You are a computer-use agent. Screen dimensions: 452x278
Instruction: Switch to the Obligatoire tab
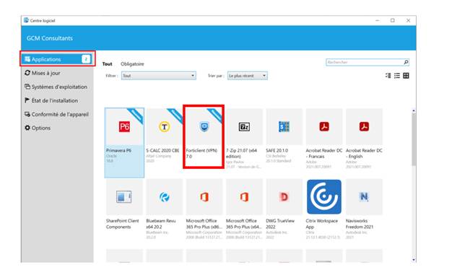pos(132,64)
